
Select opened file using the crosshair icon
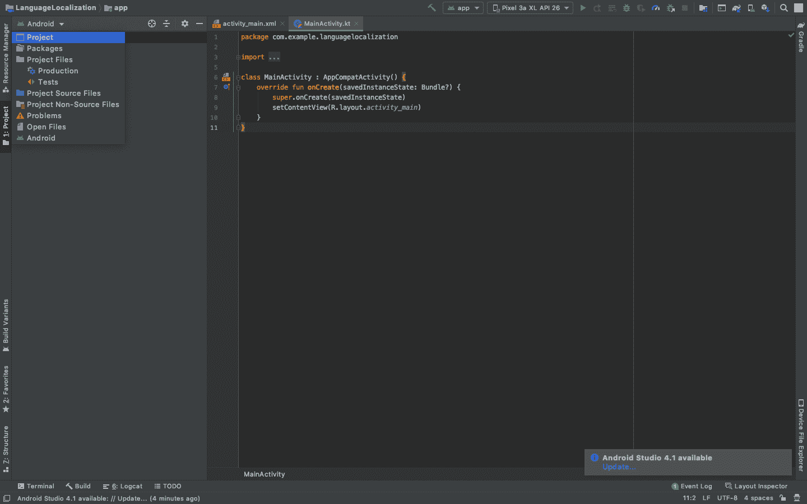pyautogui.click(x=151, y=24)
